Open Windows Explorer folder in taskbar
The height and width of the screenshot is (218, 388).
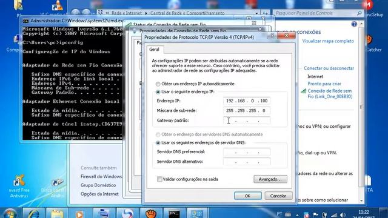point(57,213)
